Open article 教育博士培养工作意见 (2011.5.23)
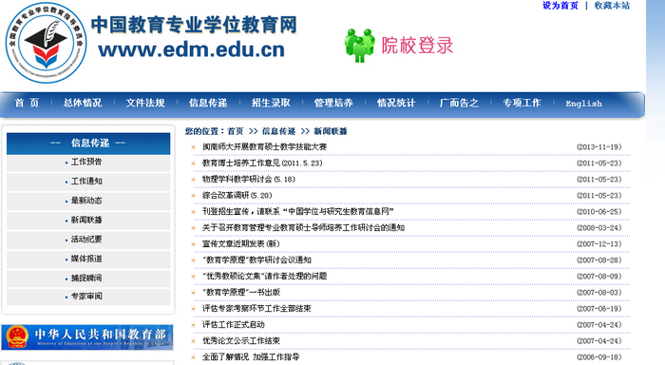The image size is (665, 365). pos(262,163)
